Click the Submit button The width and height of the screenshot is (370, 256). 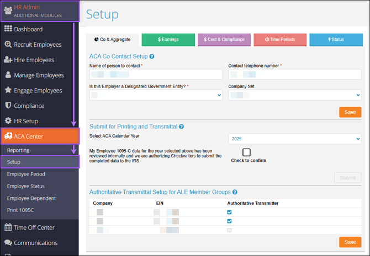click(x=347, y=178)
